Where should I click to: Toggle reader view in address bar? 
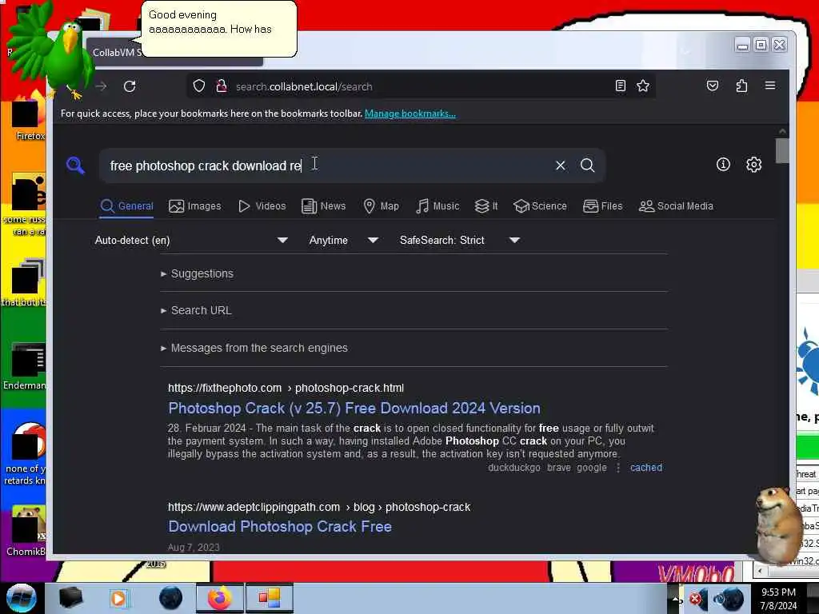[x=620, y=86]
